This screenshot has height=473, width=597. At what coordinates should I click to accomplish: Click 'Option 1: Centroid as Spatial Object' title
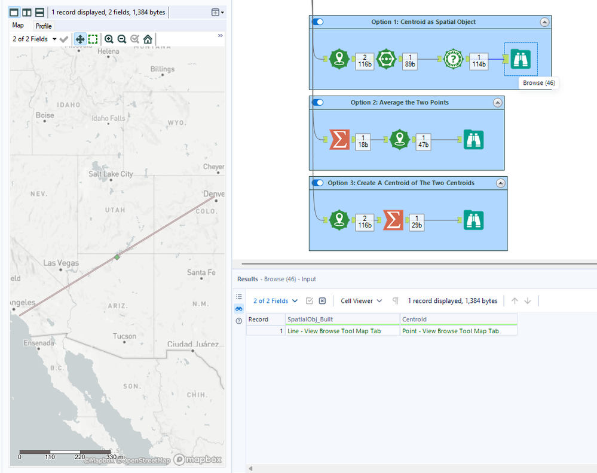coord(423,22)
